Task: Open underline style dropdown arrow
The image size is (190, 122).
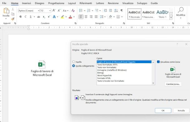Action: coord(34,17)
